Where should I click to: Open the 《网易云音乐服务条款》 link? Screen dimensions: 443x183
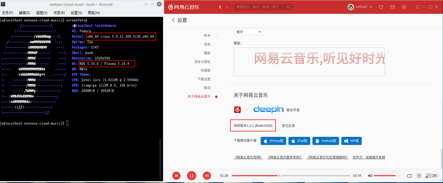point(284,157)
